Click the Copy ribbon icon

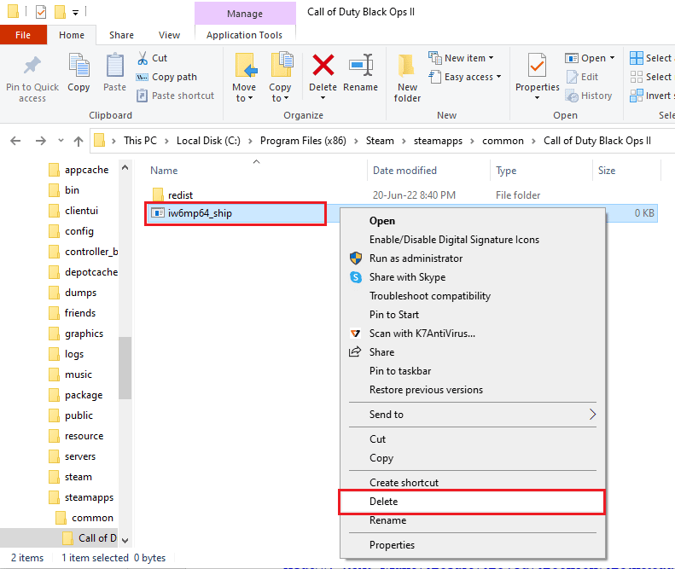click(x=79, y=66)
